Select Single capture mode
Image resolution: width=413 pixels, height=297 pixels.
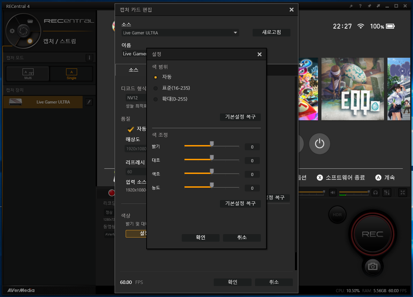71,74
